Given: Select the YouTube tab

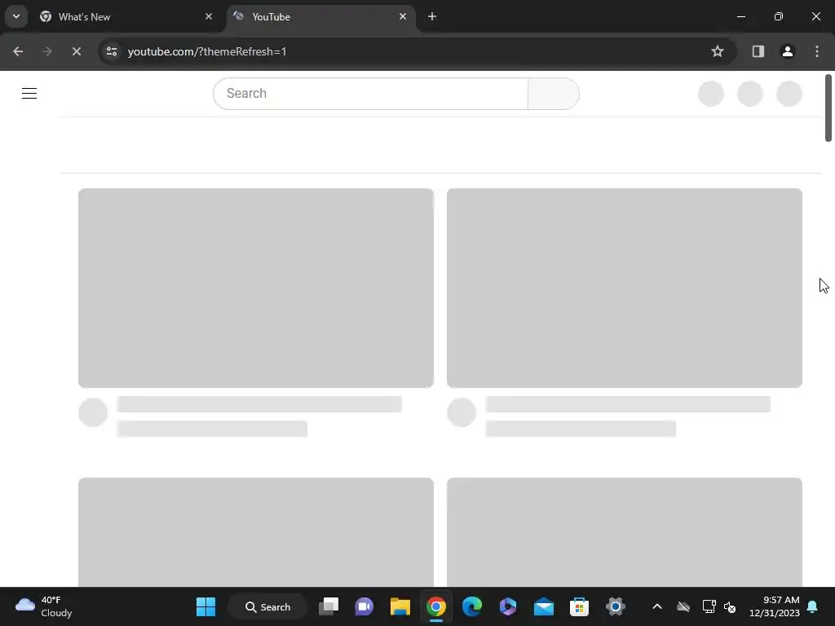Looking at the screenshot, I should tap(321, 17).
